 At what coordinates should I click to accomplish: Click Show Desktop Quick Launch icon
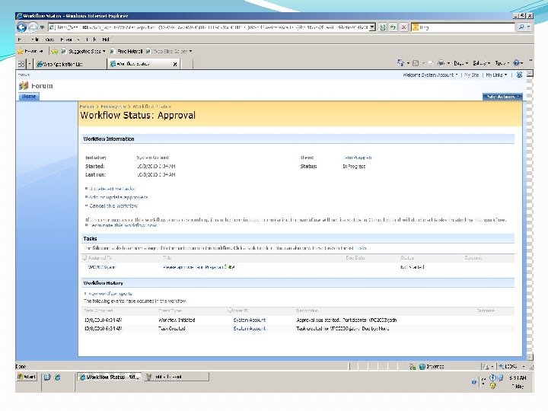click(47, 377)
